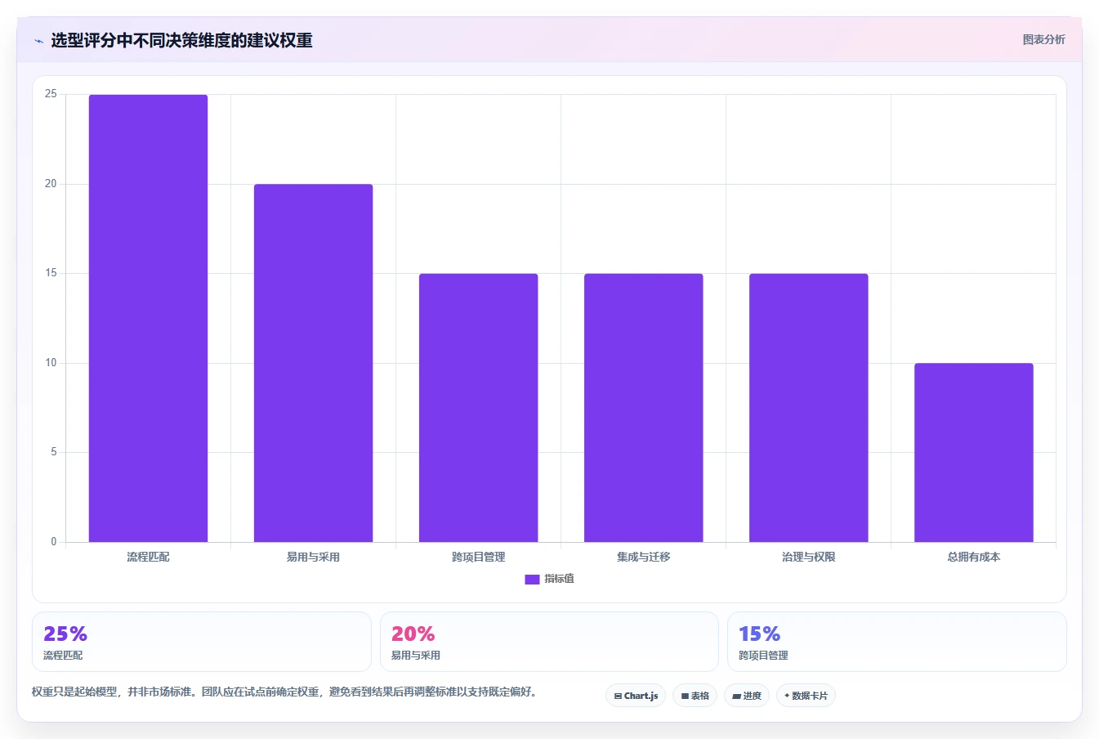Click the 25% value in the stat card
This screenshot has height=739, width=1099.
tap(65, 634)
